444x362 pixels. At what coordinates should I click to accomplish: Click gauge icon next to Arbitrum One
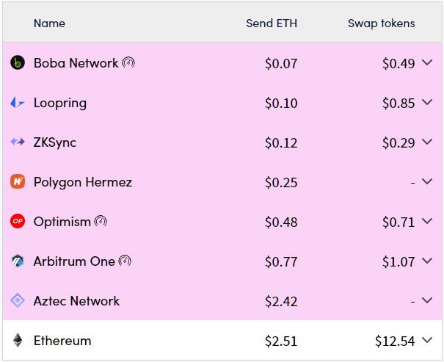(x=125, y=261)
